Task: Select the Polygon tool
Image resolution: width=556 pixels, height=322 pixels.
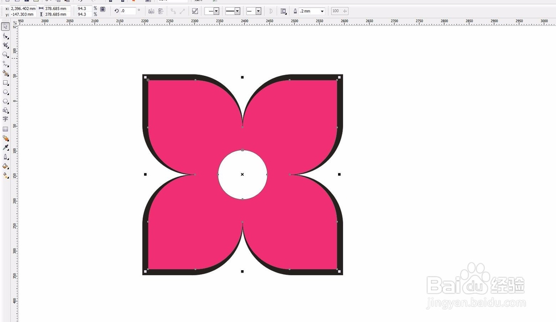Action: 6,101
